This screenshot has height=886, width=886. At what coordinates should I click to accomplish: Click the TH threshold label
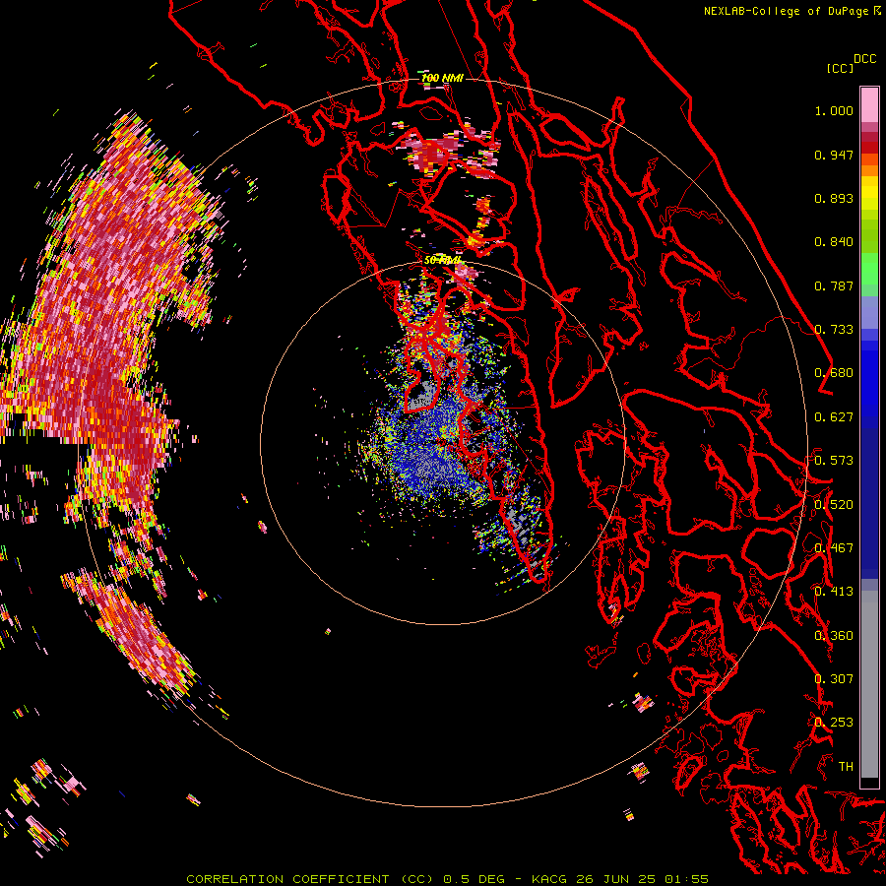[x=846, y=766]
